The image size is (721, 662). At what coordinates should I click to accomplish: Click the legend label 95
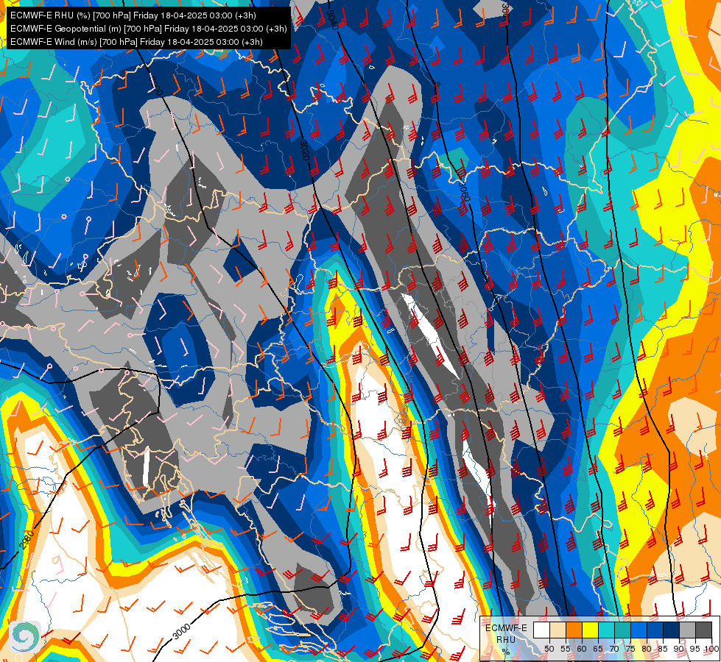[694, 649]
